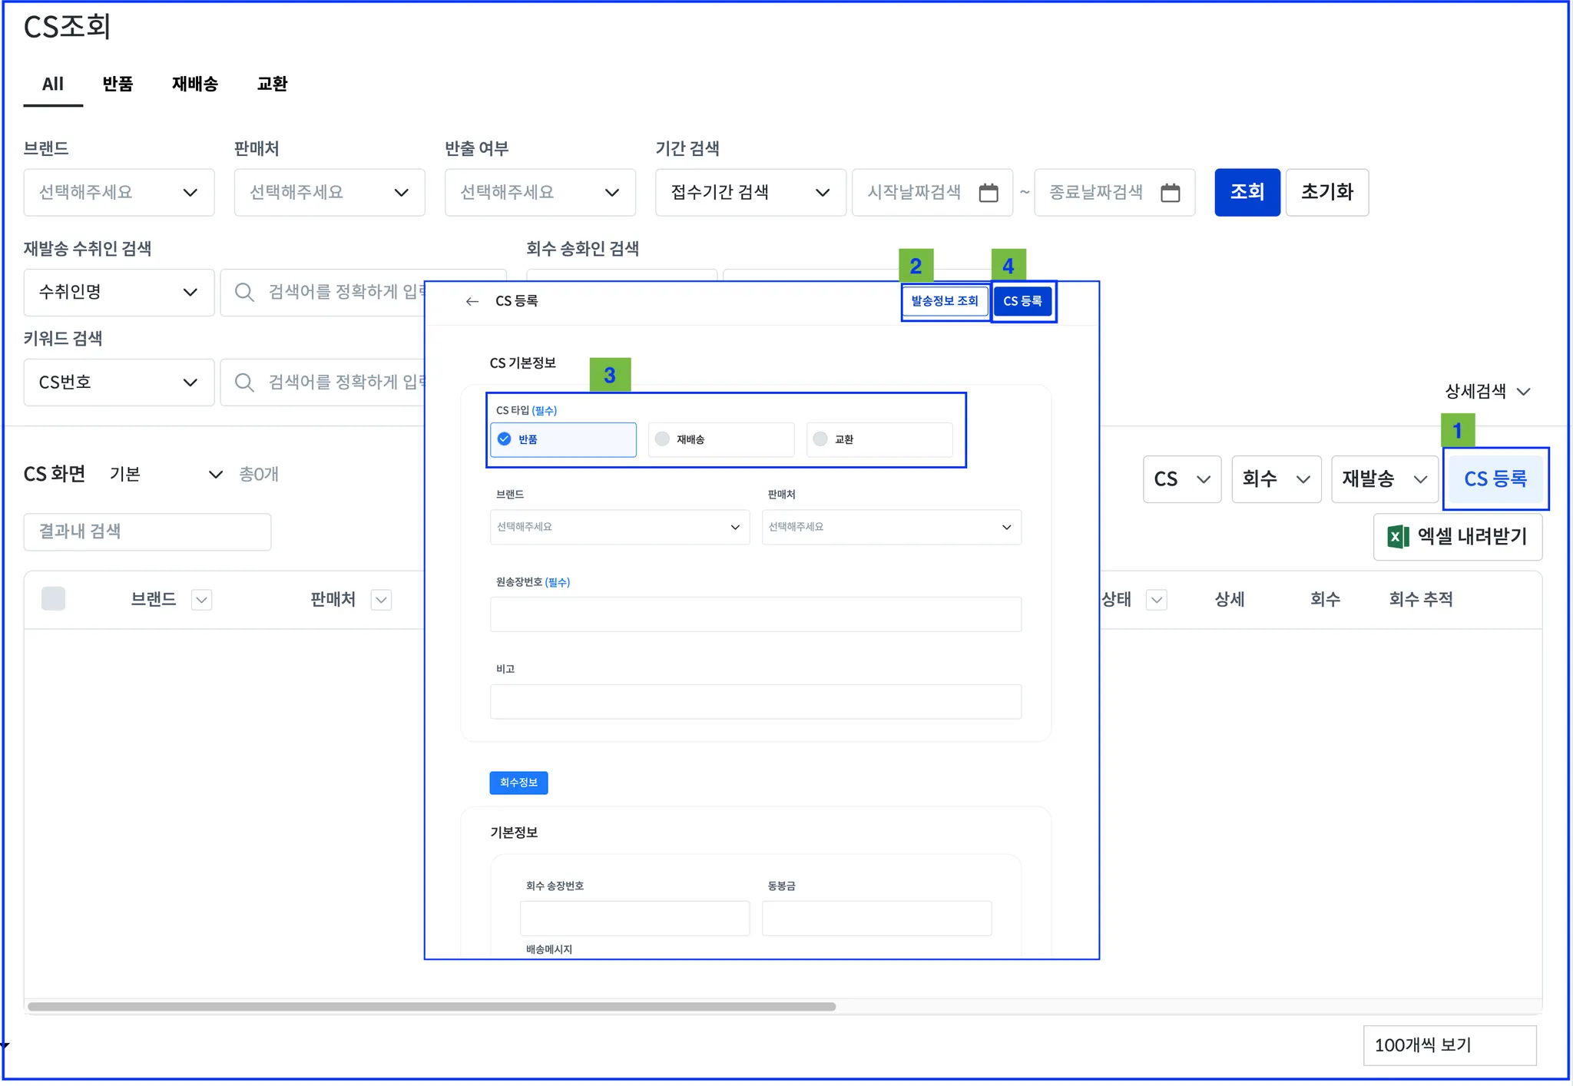Select the 재배송 CS type radio
This screenshot has width=1573, height=1086.
pyautogui.click(x=662, y=439)
